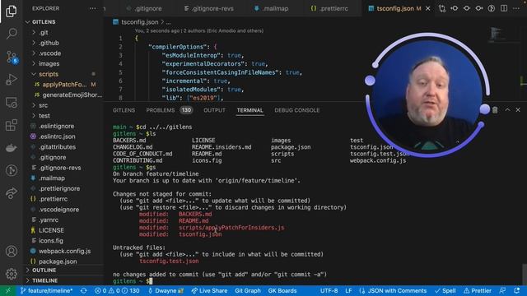Open Run and Debug view
Screen dimensions: 527x296
(x=12, y=80)
